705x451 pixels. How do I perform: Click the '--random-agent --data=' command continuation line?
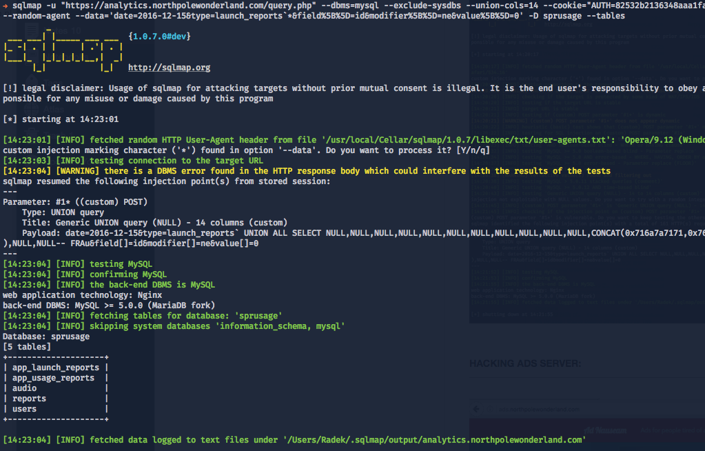tap(314, 16)
